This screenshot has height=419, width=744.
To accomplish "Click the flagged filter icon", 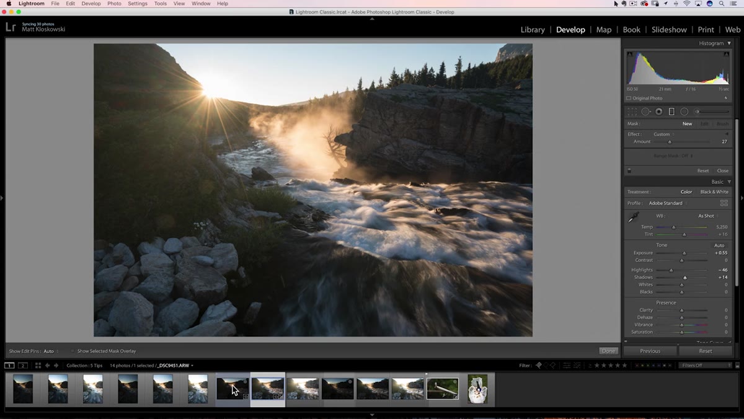I will [538, 366].
